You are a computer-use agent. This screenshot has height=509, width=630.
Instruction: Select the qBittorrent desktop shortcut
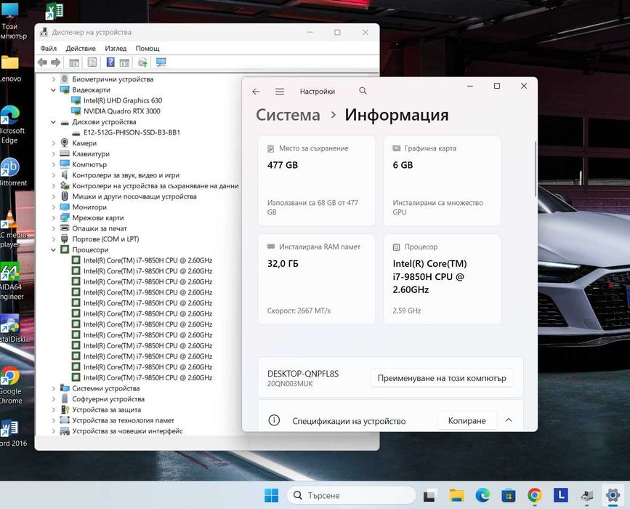(10, 172)
